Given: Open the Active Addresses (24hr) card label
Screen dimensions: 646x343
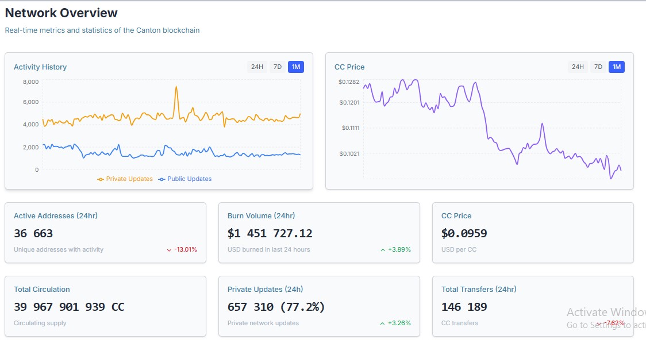Looking at the screenshot, I should click(56, 216).
